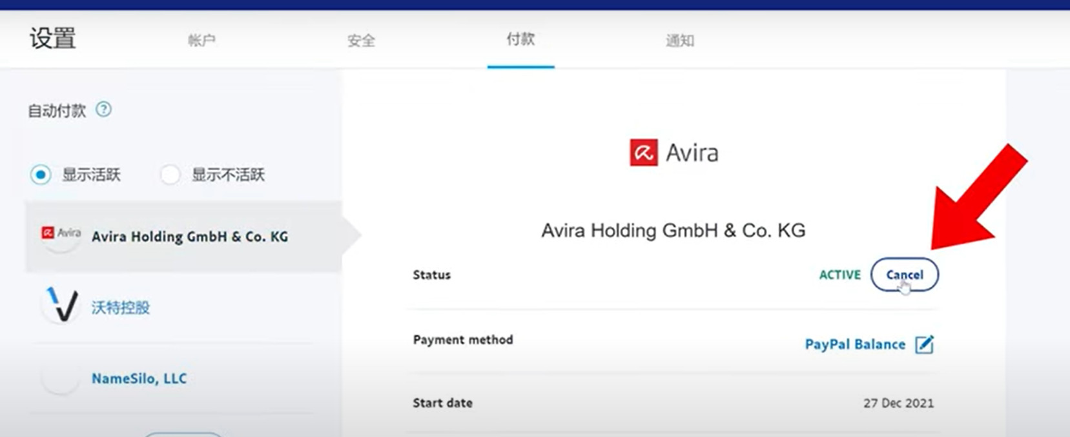
Task: Click the blank NameSilo logo circle
Action: click(x=61, y=378)
